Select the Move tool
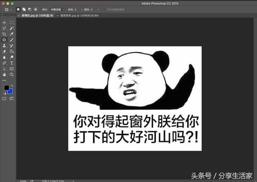This screenshot has width=257, height=182. click(4, 22)
